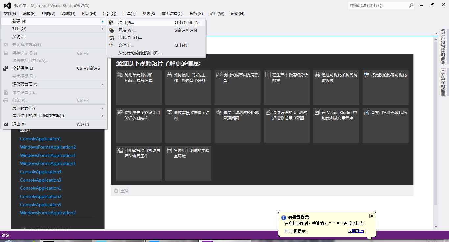Open recent project ConsoleApplication5
The width and height of the screenshot is (449, 242).
click(x=41, y=205)
